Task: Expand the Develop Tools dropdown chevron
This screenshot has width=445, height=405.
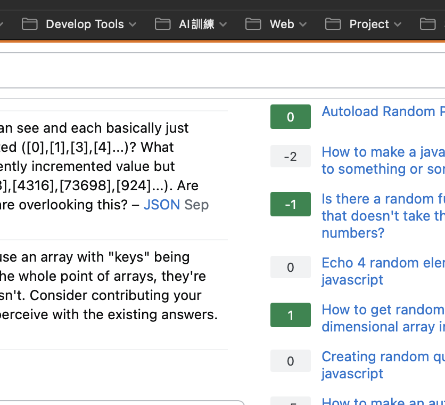Action: pos(133,25)
